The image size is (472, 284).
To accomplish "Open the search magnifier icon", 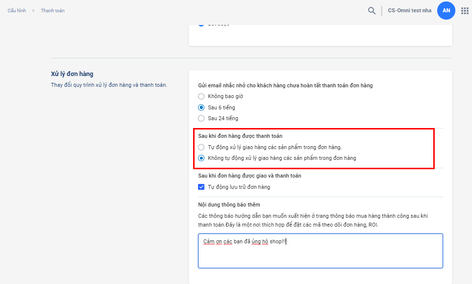I will coord(372,11).
